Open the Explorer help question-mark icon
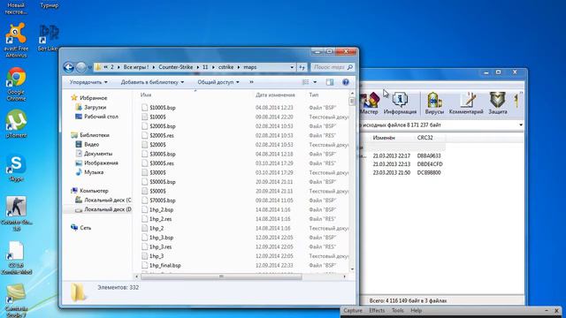566x318 pixels. point(346,82)
